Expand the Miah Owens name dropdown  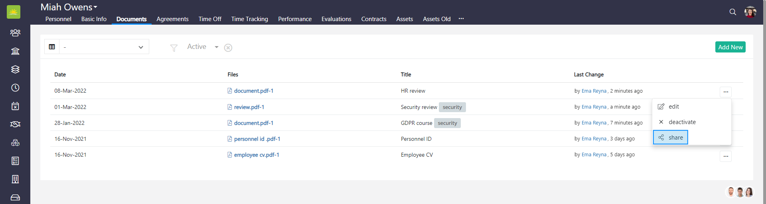pyautogui.click(x=95, y=7)
